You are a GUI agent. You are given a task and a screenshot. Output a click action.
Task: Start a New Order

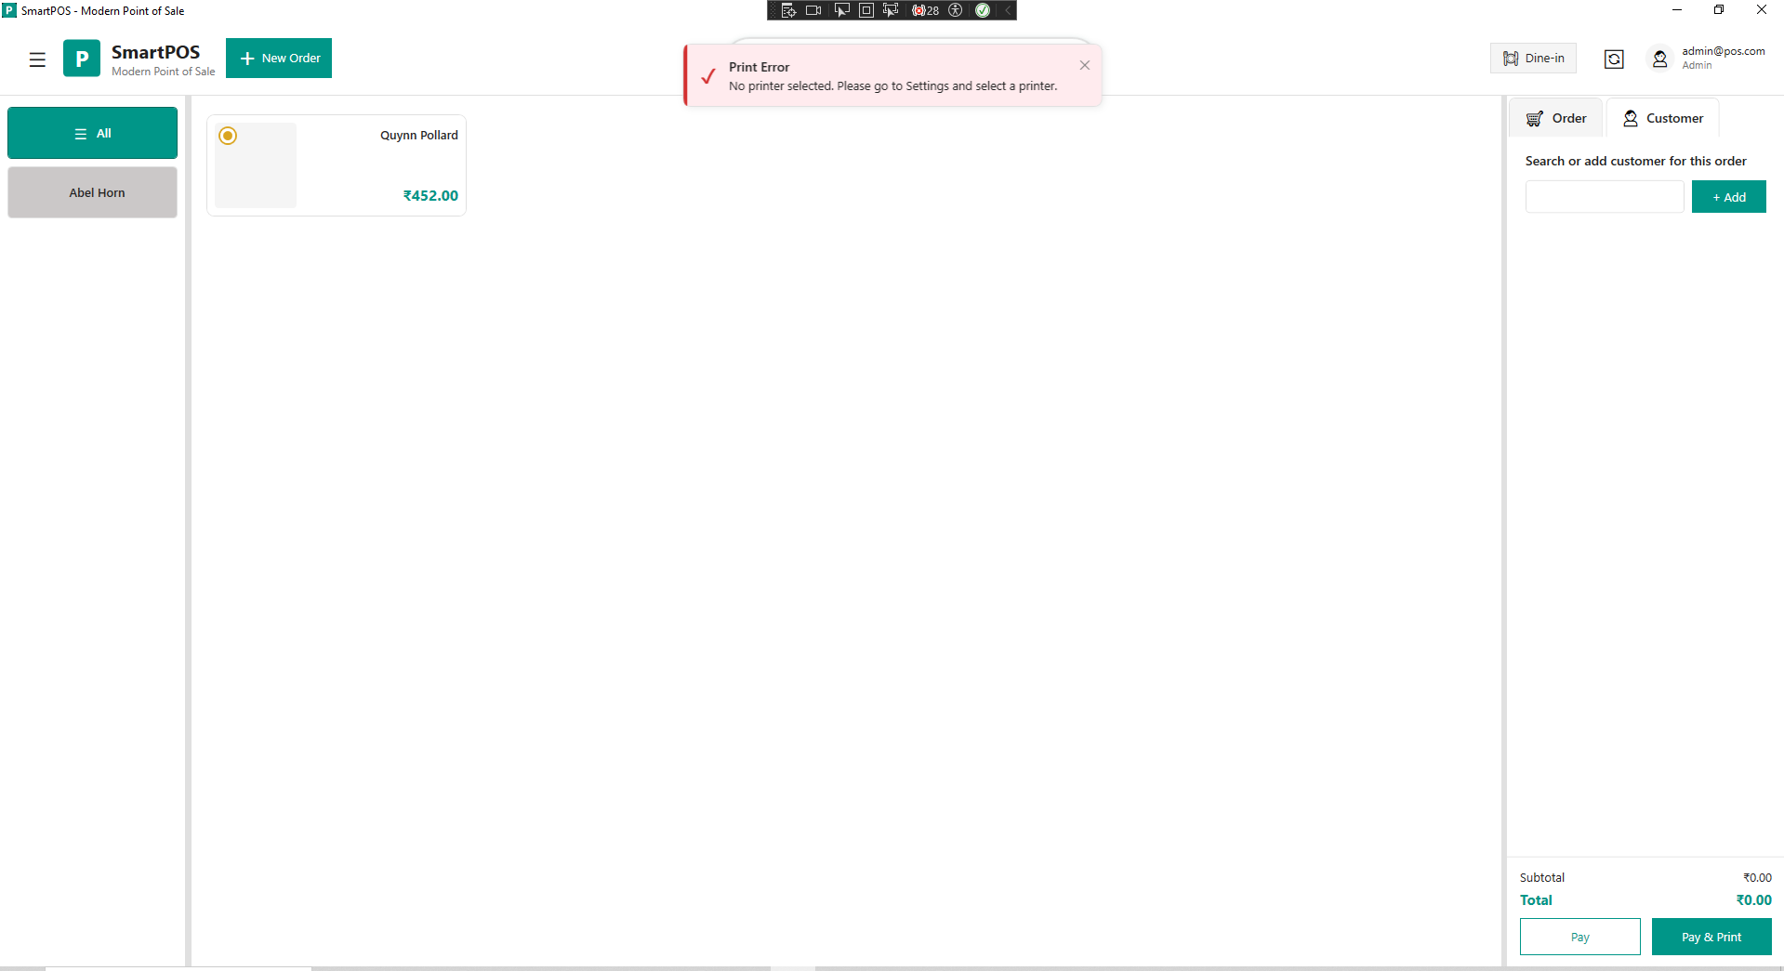pos(279,59)
